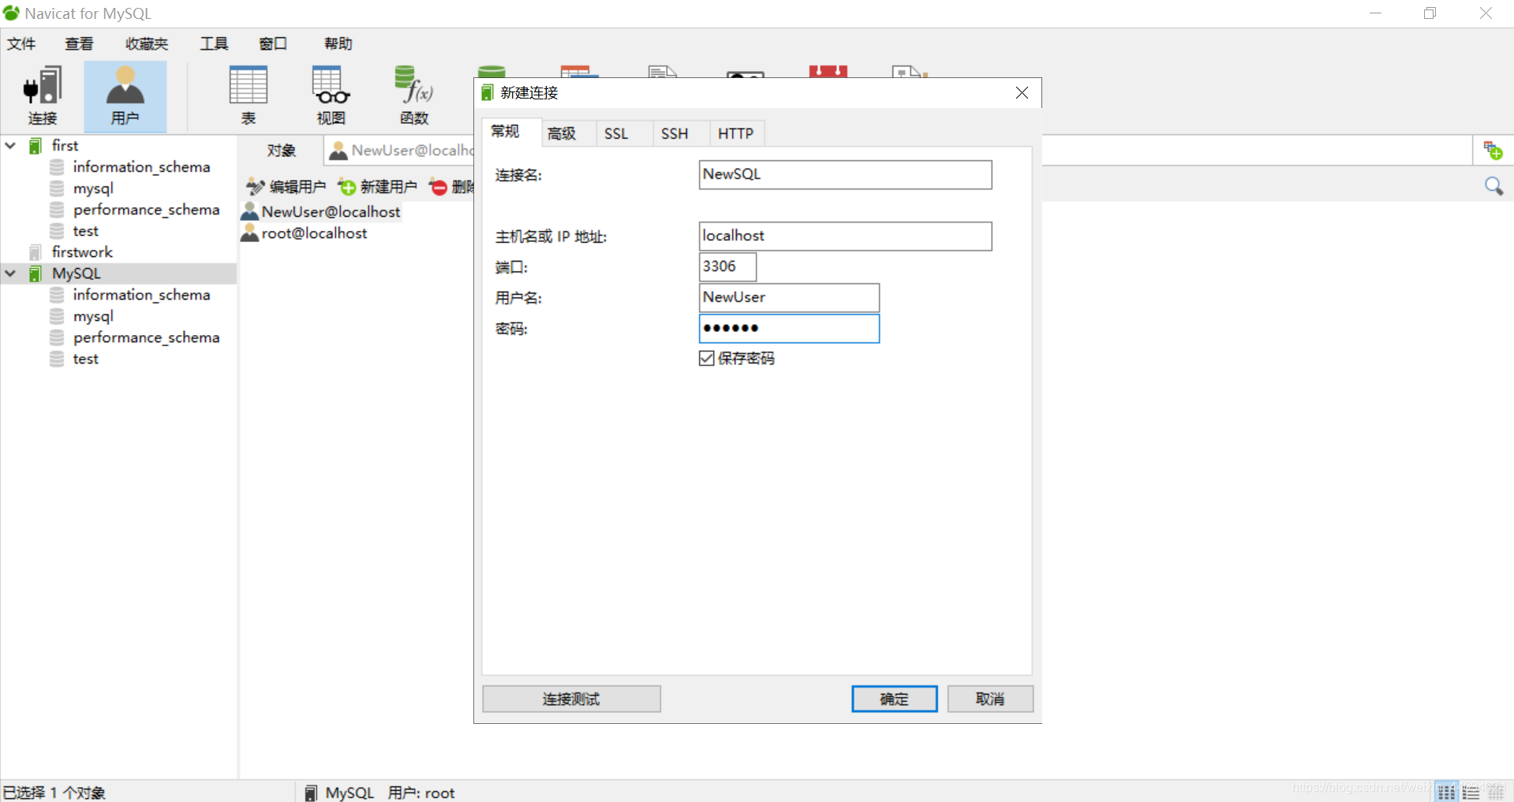Open the search magnifier icon on the right
The height and width of the screenshot is (802, 1514).
click(1494, 186)
